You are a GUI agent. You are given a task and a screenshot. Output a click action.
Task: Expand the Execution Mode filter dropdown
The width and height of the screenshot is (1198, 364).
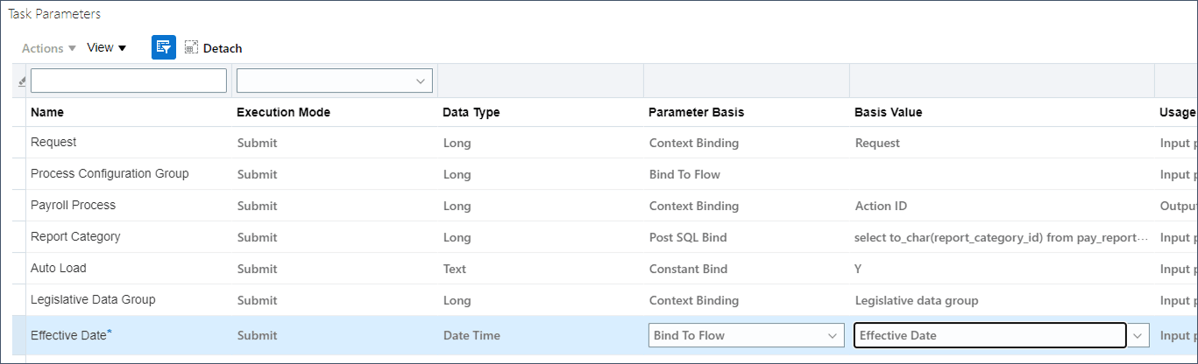[x=419, y=80]
